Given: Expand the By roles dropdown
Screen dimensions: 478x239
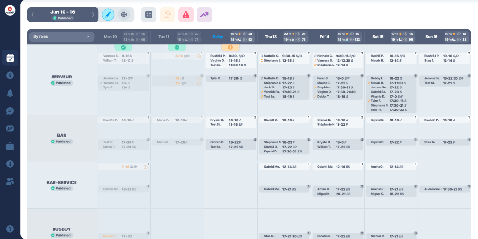Looking at the screenshot, I should [x=62, y=37].
